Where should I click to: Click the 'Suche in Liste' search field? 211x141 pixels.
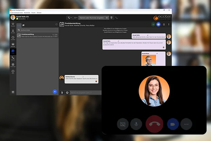point(37,30)
